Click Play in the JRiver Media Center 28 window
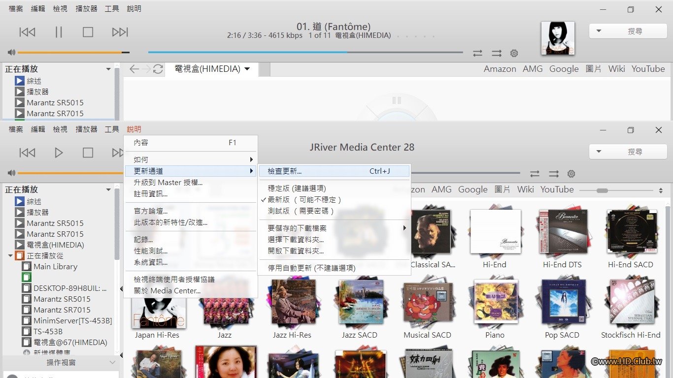The width and height of the screenshot is (673, 378). pyautogui.click(x=59, y=153)
